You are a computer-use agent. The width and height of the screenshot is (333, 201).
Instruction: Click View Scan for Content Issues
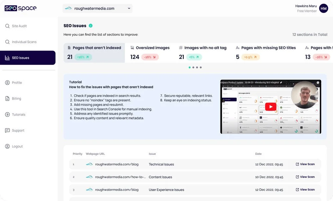tap(306, 177)
